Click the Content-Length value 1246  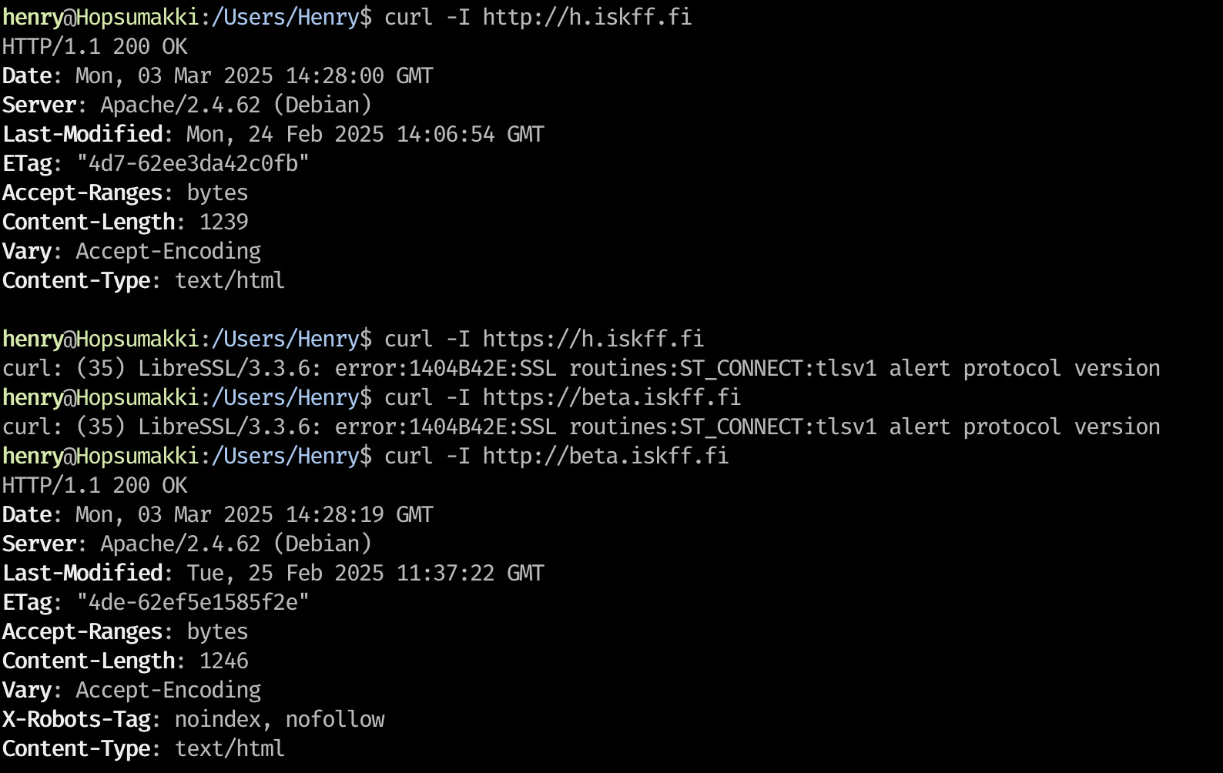223,661
